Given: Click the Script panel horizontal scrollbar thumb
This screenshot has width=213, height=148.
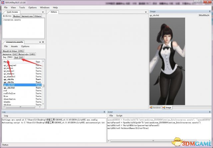Looking at the screenshot, I should coord(153,141).
